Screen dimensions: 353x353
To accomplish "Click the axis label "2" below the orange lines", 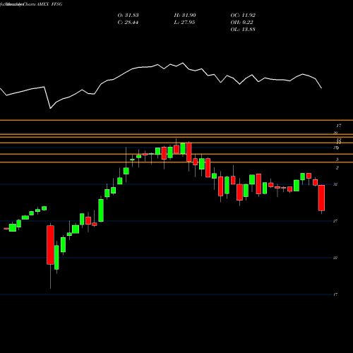I will coord(337,168).
